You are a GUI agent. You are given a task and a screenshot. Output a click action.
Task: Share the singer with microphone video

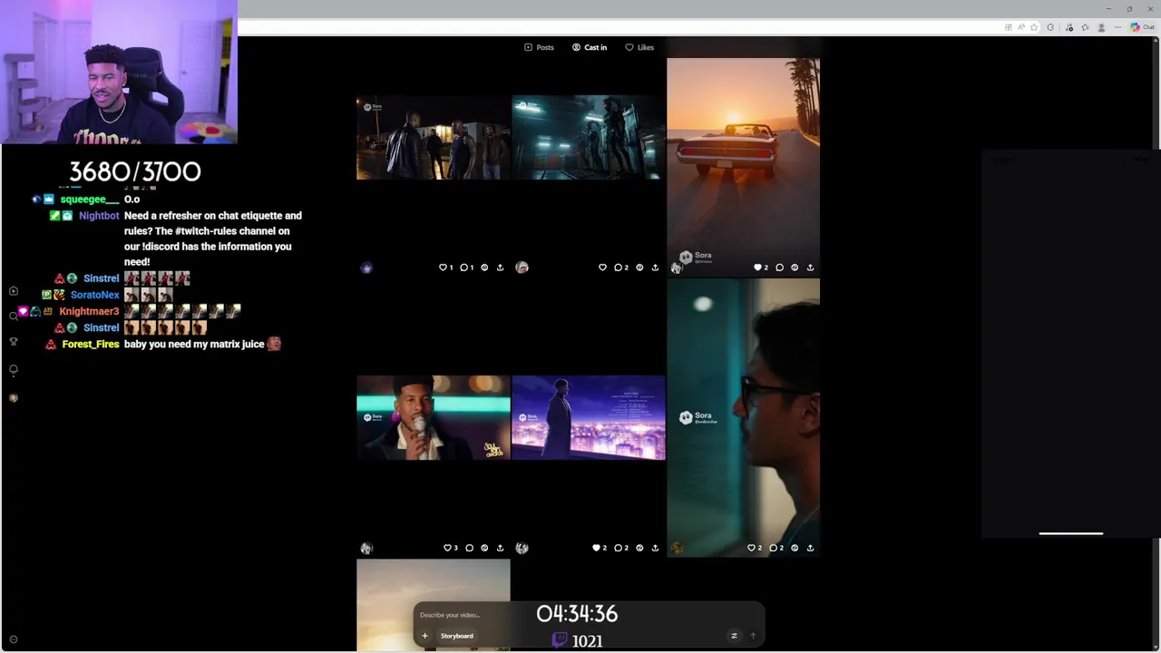pos(500,548)
